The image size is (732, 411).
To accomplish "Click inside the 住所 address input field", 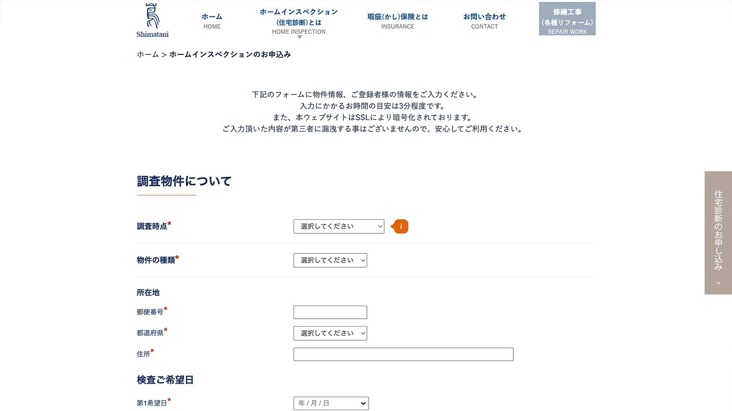I will click(x=403, y=354).
